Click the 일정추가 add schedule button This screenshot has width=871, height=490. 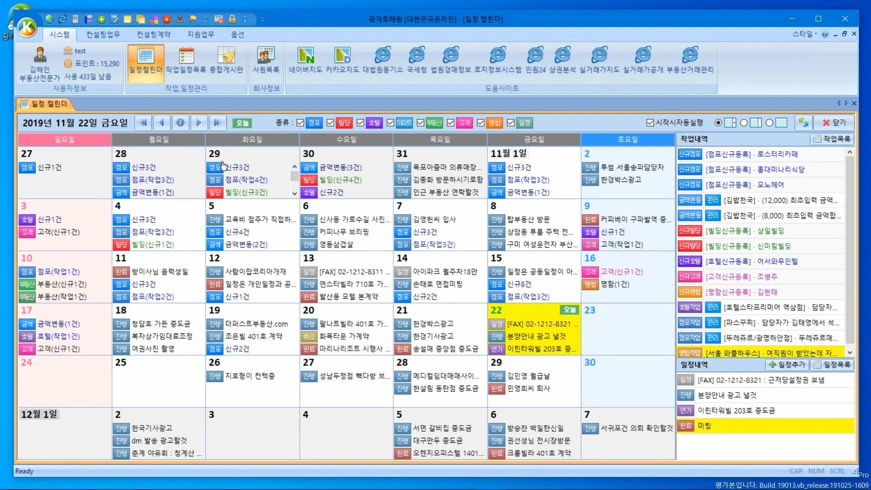pos(787,365)
